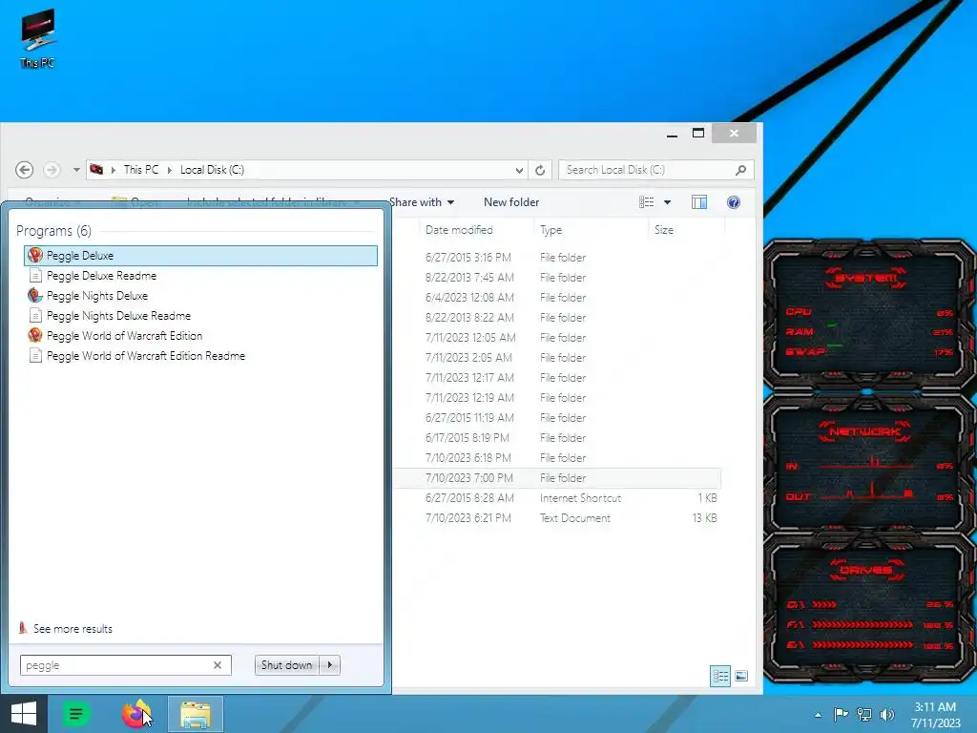Click the Peggle Deluxe Readme document icon
977x733 pixels.
[x=35, y=276]
